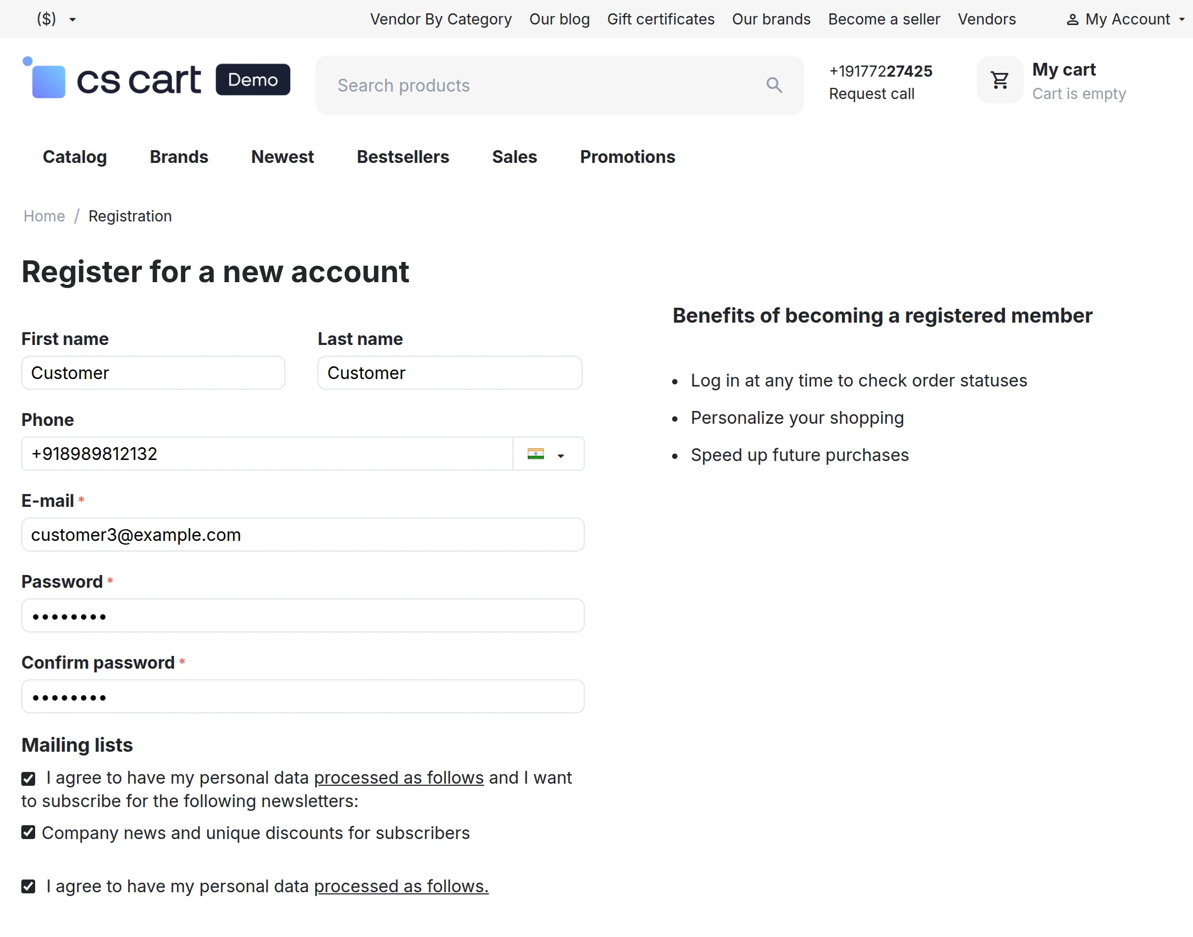The width and height of the screenshot is (1193, 937).
Task: Uncheck Company news and unique discounts checkbox
Action: pos(29,832)
